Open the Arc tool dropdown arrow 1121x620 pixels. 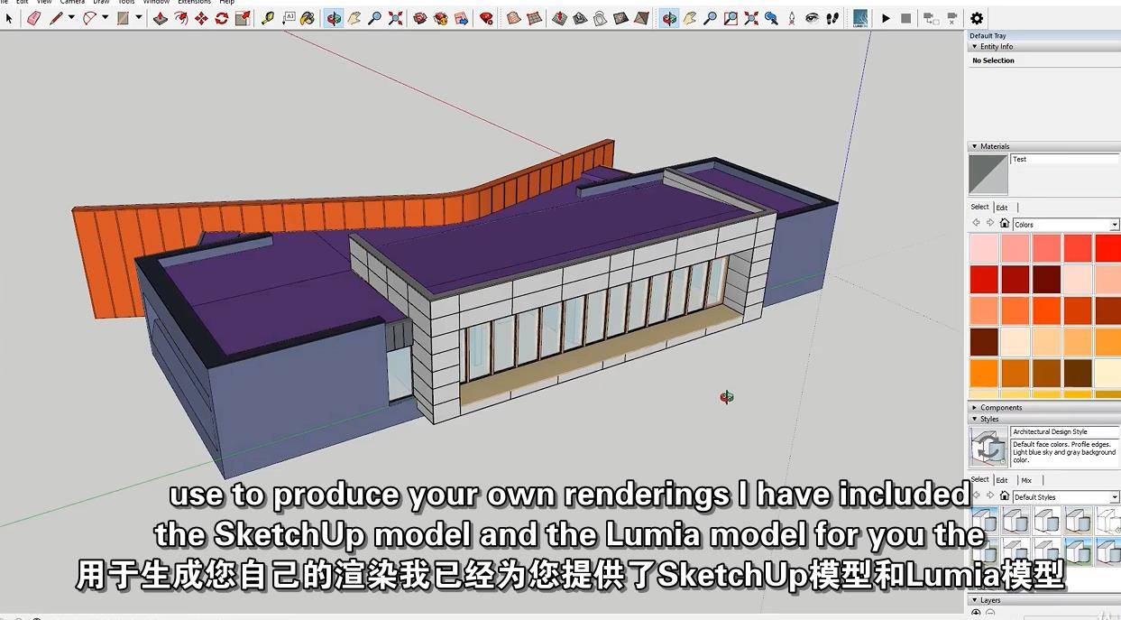[x=105, y=18]
